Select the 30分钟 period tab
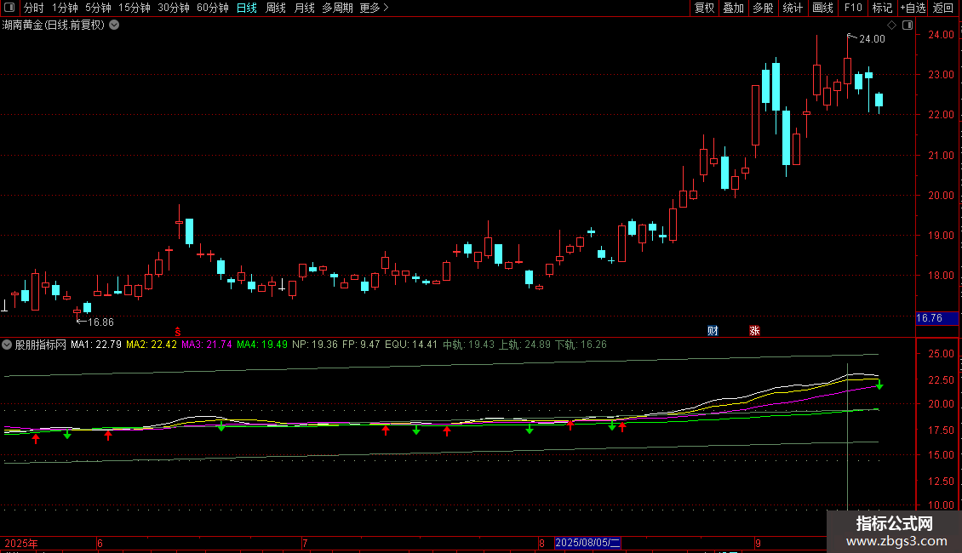Screen dimensions: 962x553 click(174, 8)
